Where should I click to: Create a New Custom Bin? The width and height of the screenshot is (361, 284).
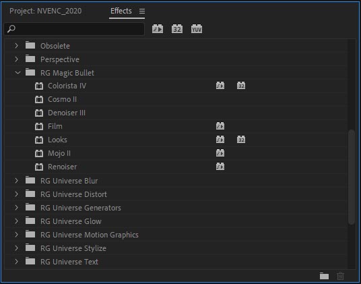[324, 276]
